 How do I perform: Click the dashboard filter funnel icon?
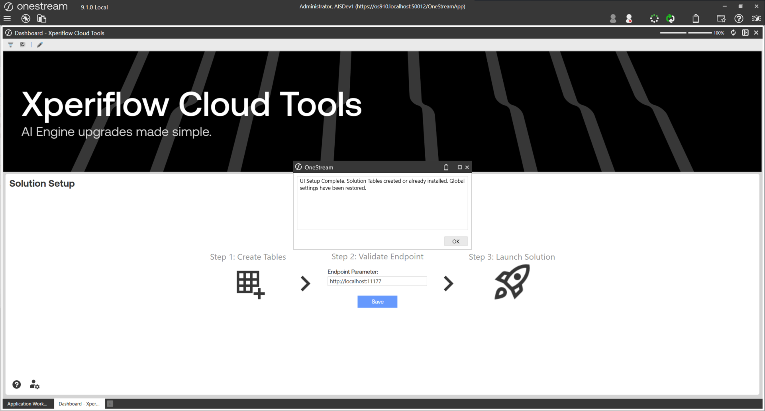11,45
